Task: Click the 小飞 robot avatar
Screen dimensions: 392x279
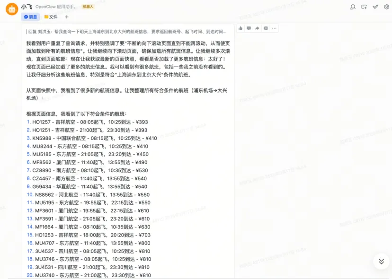Action: (x=12, y=9)
